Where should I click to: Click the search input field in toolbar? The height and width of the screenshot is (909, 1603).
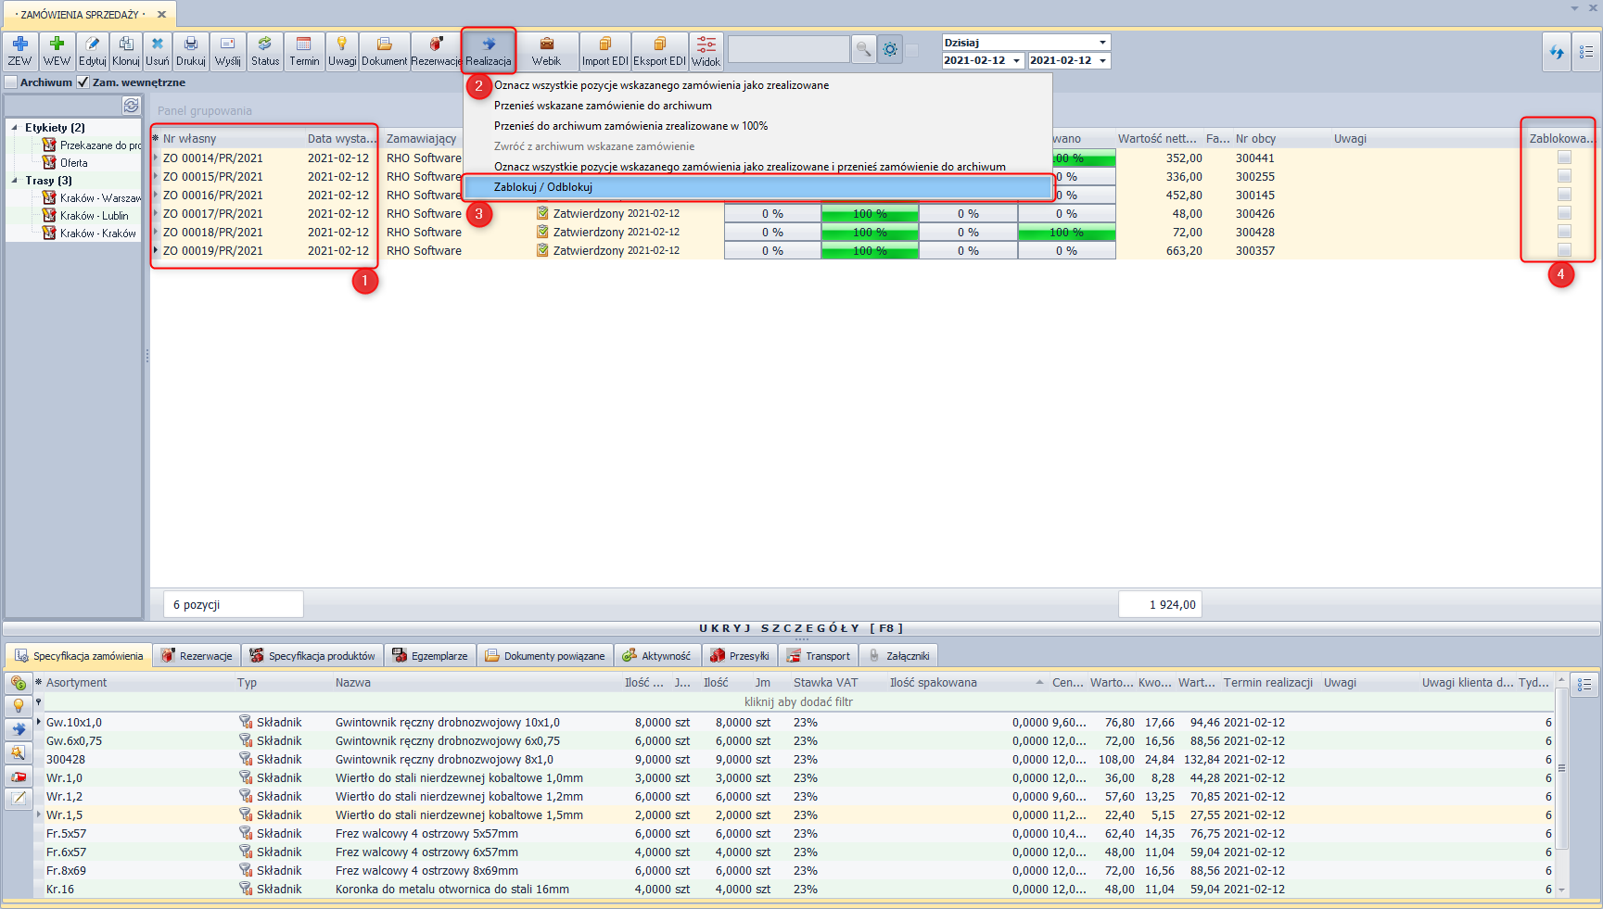[788, 49]
